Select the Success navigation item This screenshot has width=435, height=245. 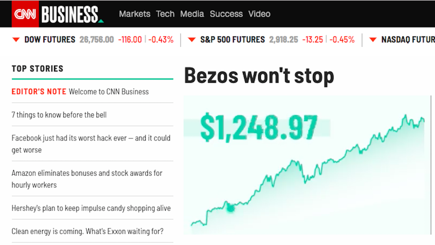point(226,14)
